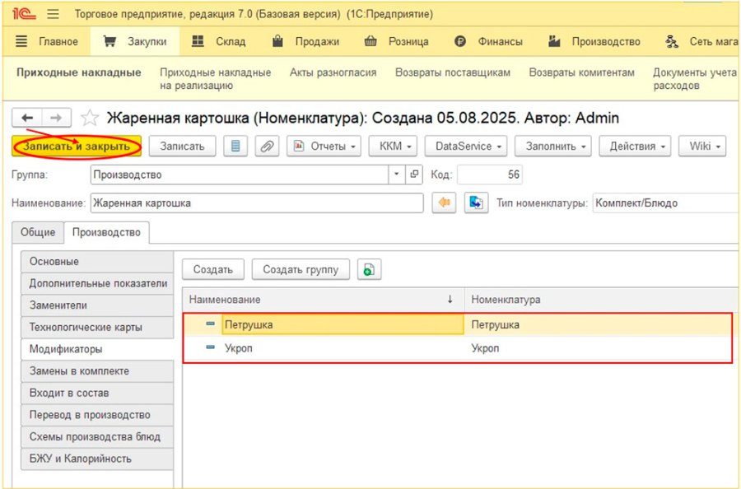The height and width of the screenshot is (489, 741).
Task: Click into the Наименование input field
Action: [x=257, y=203]
